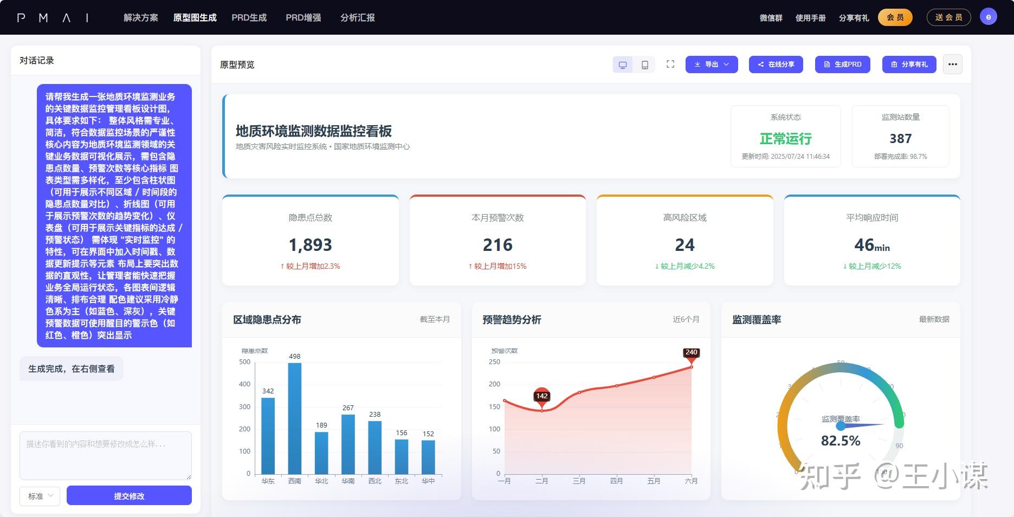
Task: Enter fullscreen preview mode
Action: pyautogui.click(x=670, y=64)
